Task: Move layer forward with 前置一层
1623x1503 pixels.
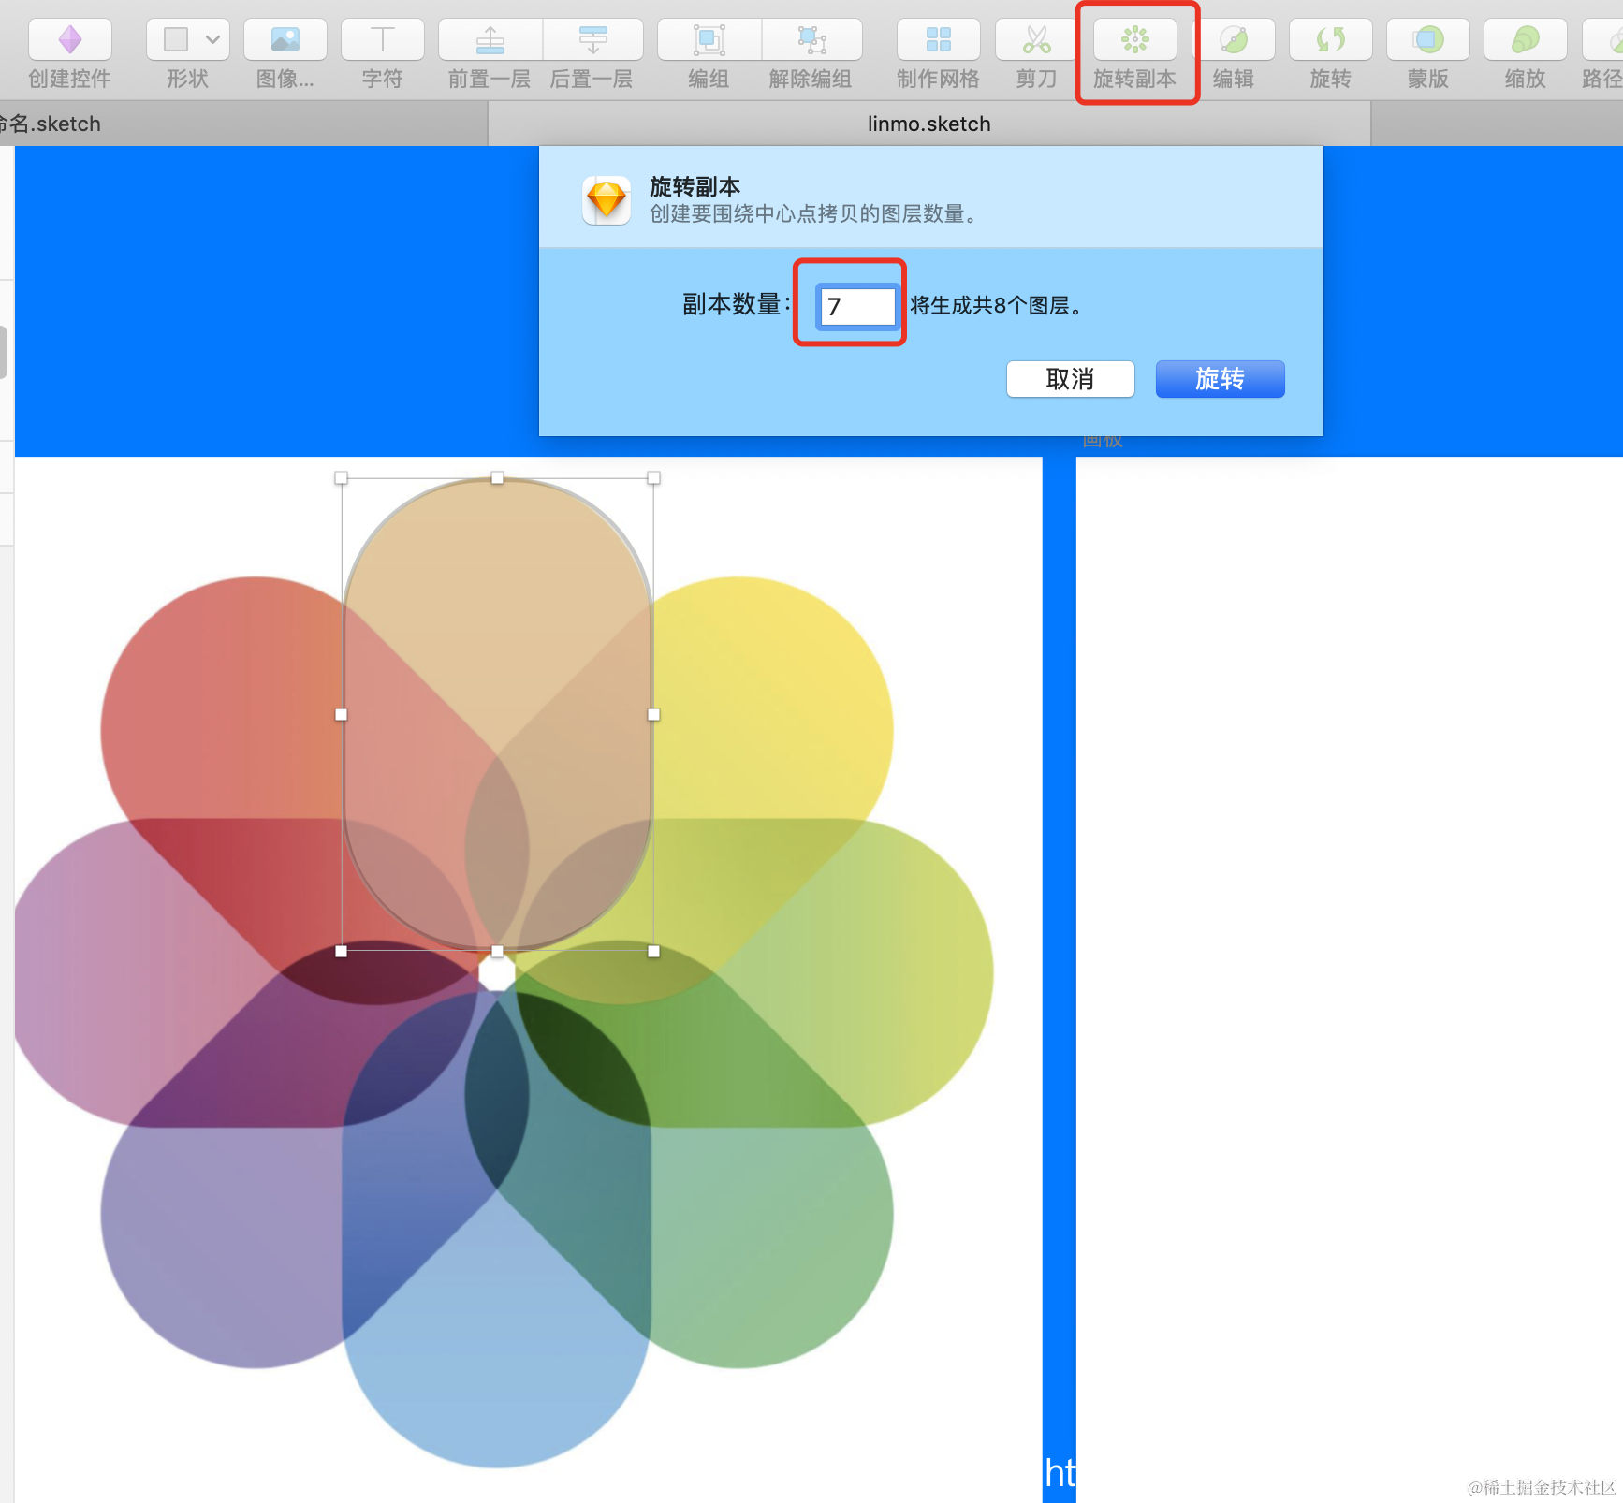Action: pyautogui.click(x=490, y=39)
